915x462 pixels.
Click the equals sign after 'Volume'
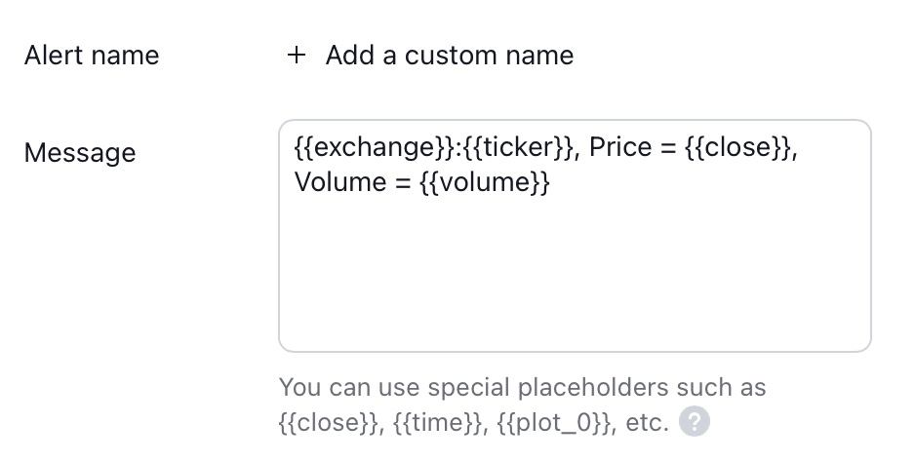coord(402,182)
